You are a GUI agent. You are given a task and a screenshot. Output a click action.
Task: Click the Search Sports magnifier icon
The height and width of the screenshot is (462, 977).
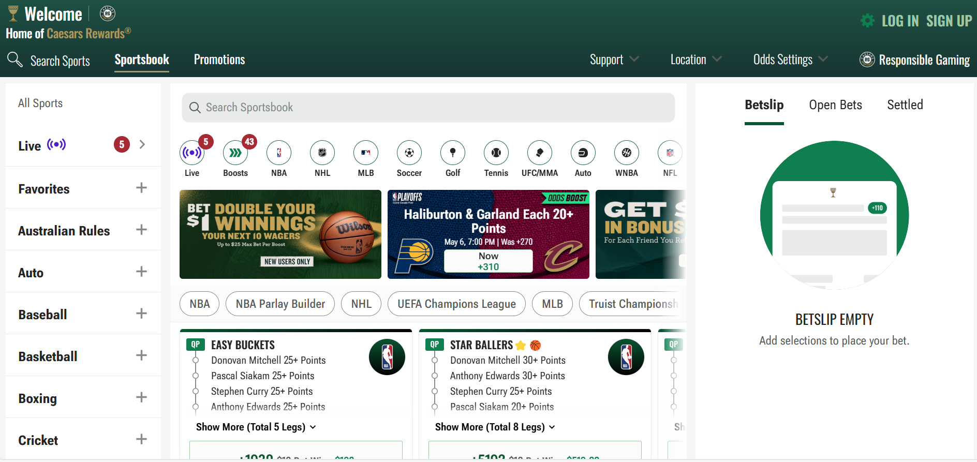coord(15,59)
